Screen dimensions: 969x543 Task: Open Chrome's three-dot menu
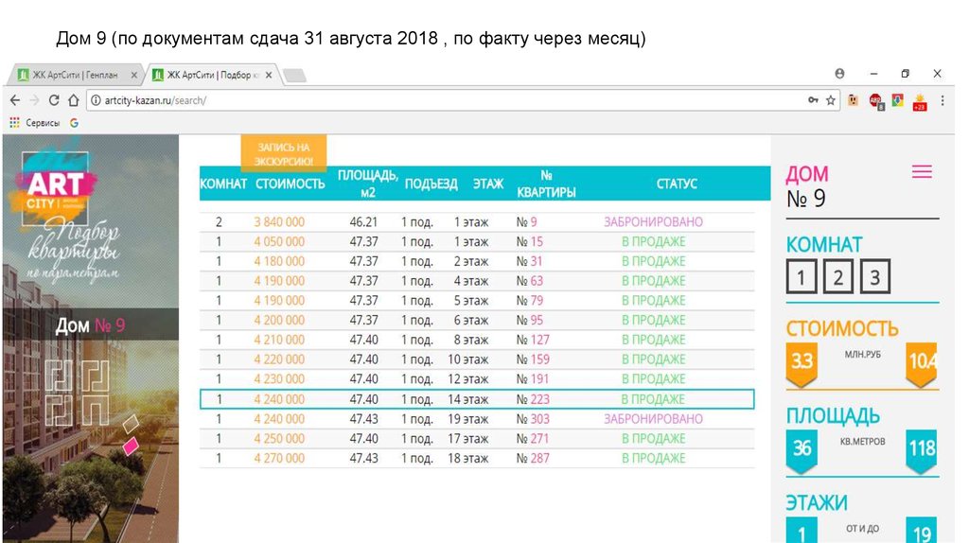943,100
